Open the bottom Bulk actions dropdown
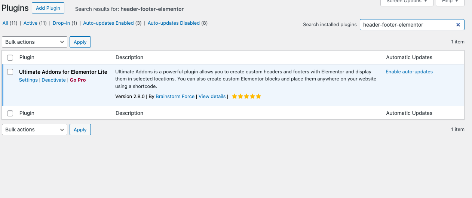Screen dimensions: 472x198 click(34, 130)
